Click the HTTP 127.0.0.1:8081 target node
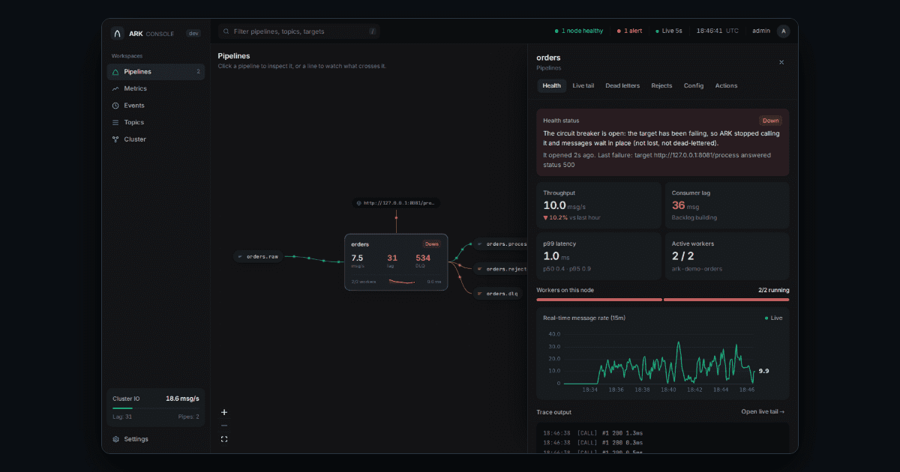This screenshot has width=900, height=472. coord(396,203)
